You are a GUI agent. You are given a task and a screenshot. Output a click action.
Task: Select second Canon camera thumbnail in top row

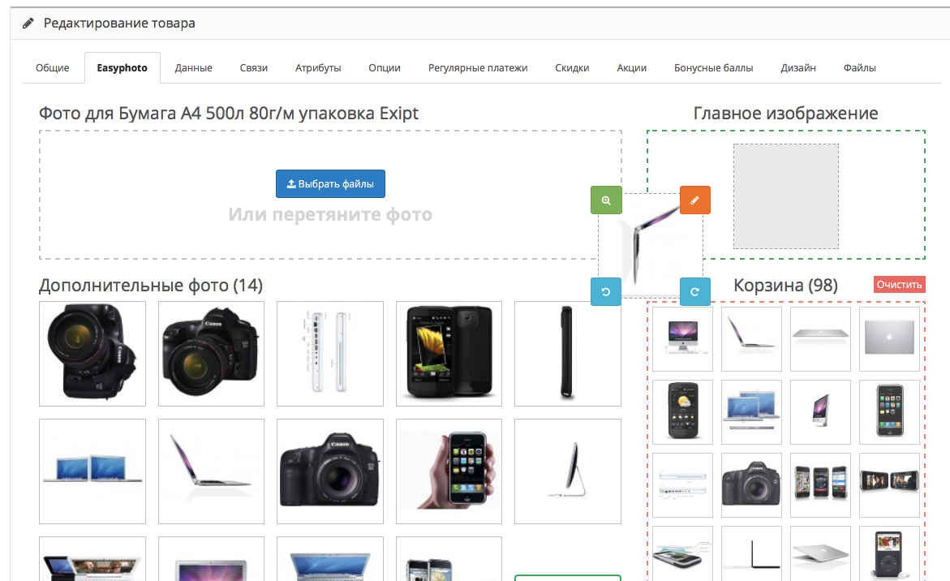tap(211, 353)
